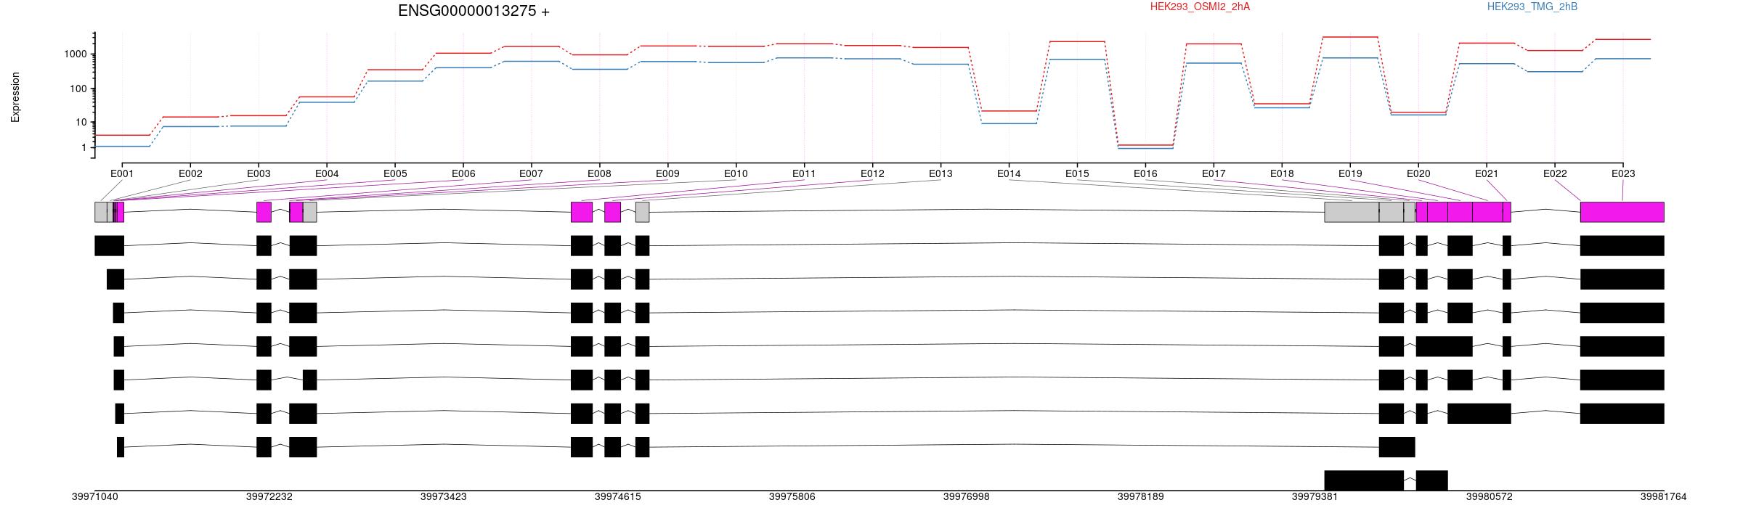Click genomic coordinate 39978189
The image size is (1743, 508).
click(x=1141, y=497)
